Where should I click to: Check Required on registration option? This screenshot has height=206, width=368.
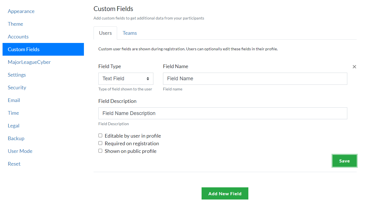point(100,143)
